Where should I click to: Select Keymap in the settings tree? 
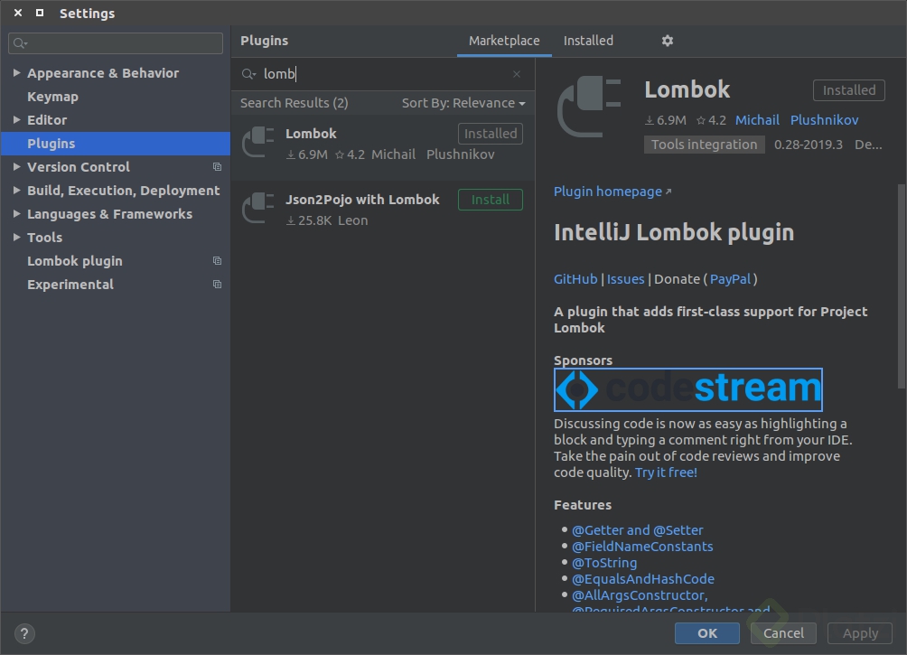click(52, 97)
